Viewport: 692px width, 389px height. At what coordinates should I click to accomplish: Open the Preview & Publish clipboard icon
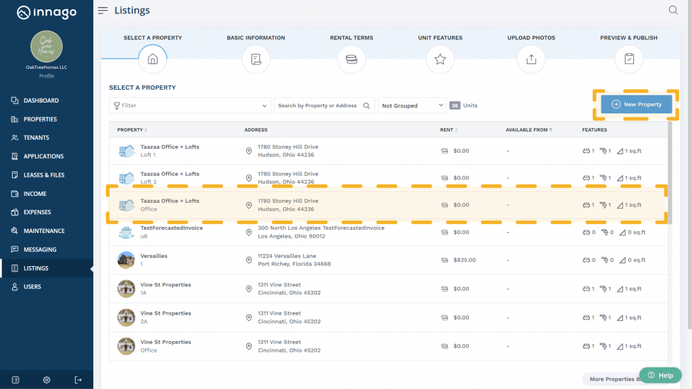coord(628,59)
